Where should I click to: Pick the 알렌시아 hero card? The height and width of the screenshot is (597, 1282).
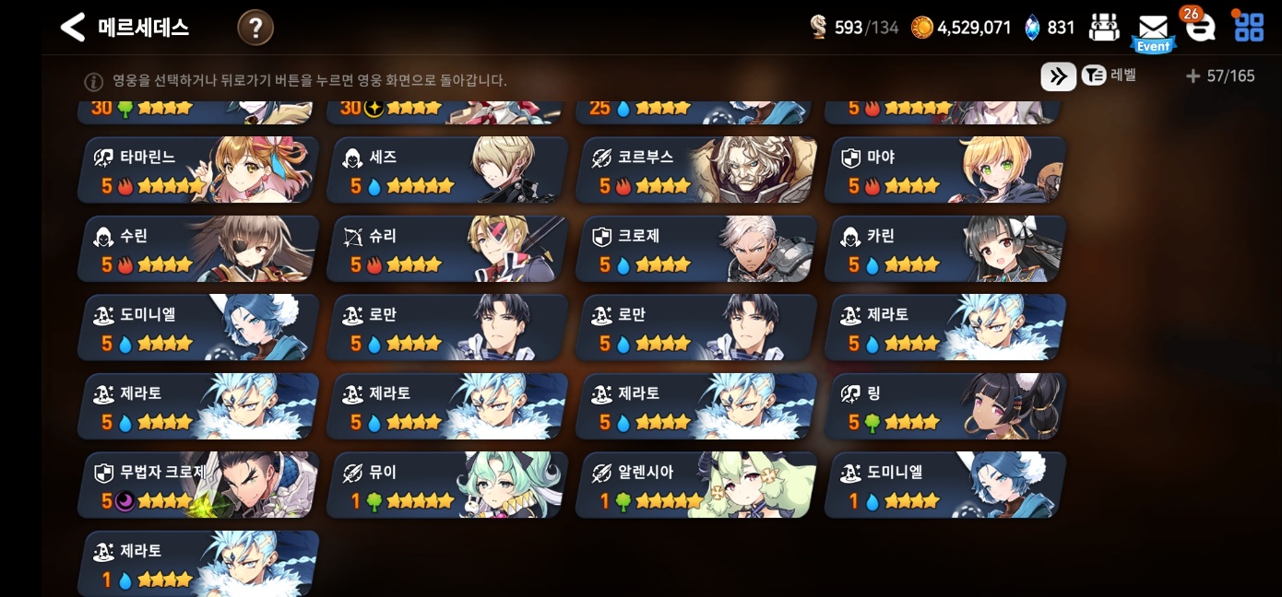click(696, 485)
